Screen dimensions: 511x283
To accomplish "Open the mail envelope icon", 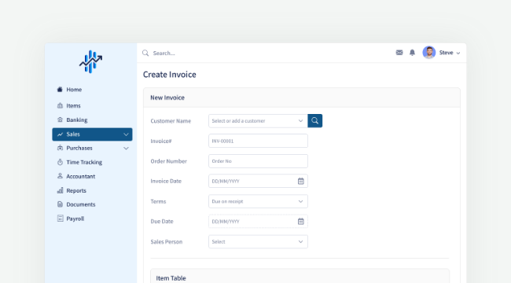I will pyautogui.click(x=399, y=53).
